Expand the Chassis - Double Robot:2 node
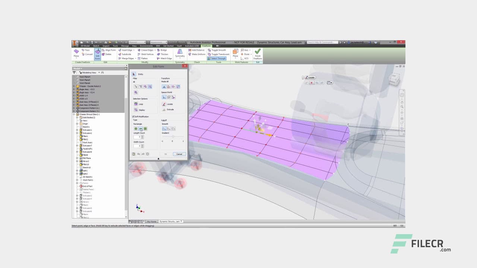The height and width of the screenshot is (268, 477). tap(74, 86)
